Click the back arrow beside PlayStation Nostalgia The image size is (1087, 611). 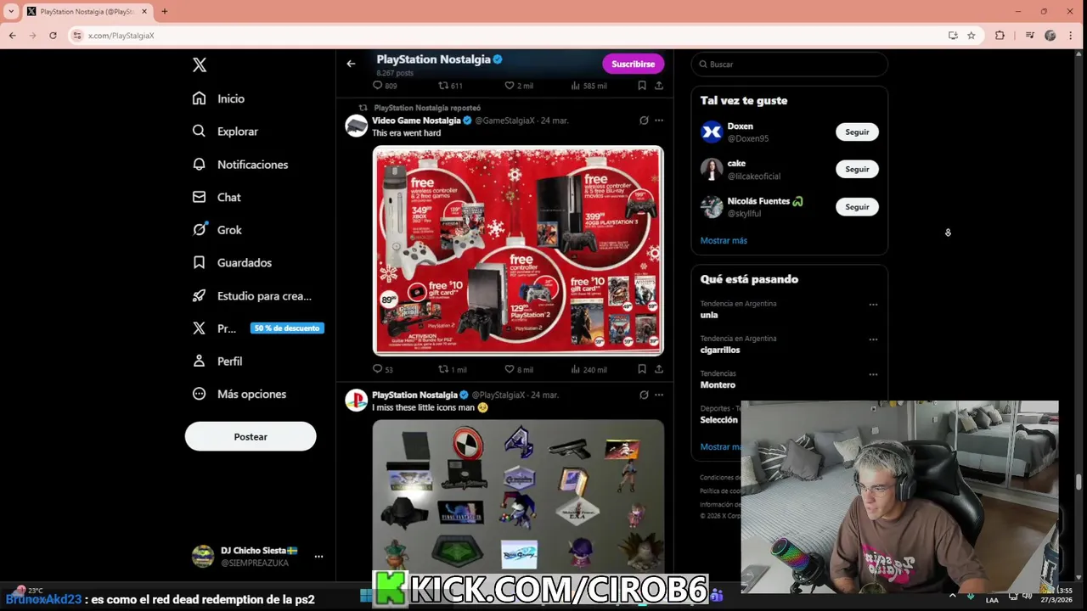tap(351, 64)
